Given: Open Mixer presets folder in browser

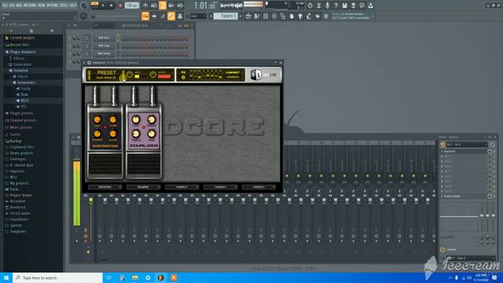Looking at the screenshot, I should point(21,127).
